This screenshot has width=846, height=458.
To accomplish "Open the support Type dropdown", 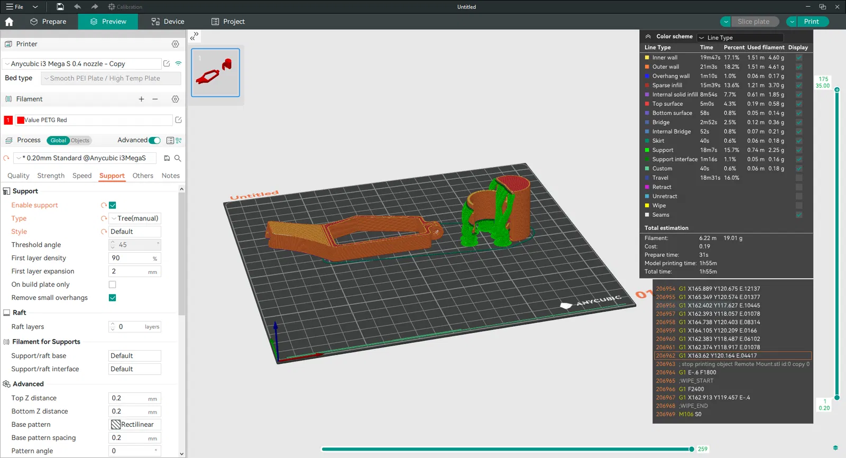I will 135,218.
